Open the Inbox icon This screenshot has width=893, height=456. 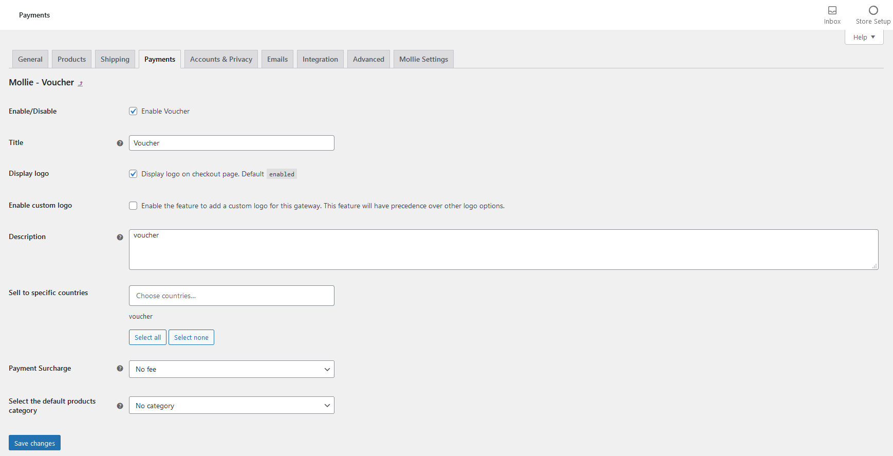(x=832, y=10)
